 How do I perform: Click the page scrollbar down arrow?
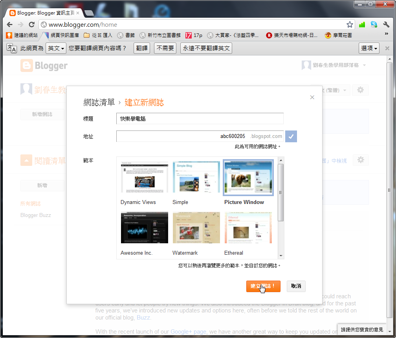point(390,332)
